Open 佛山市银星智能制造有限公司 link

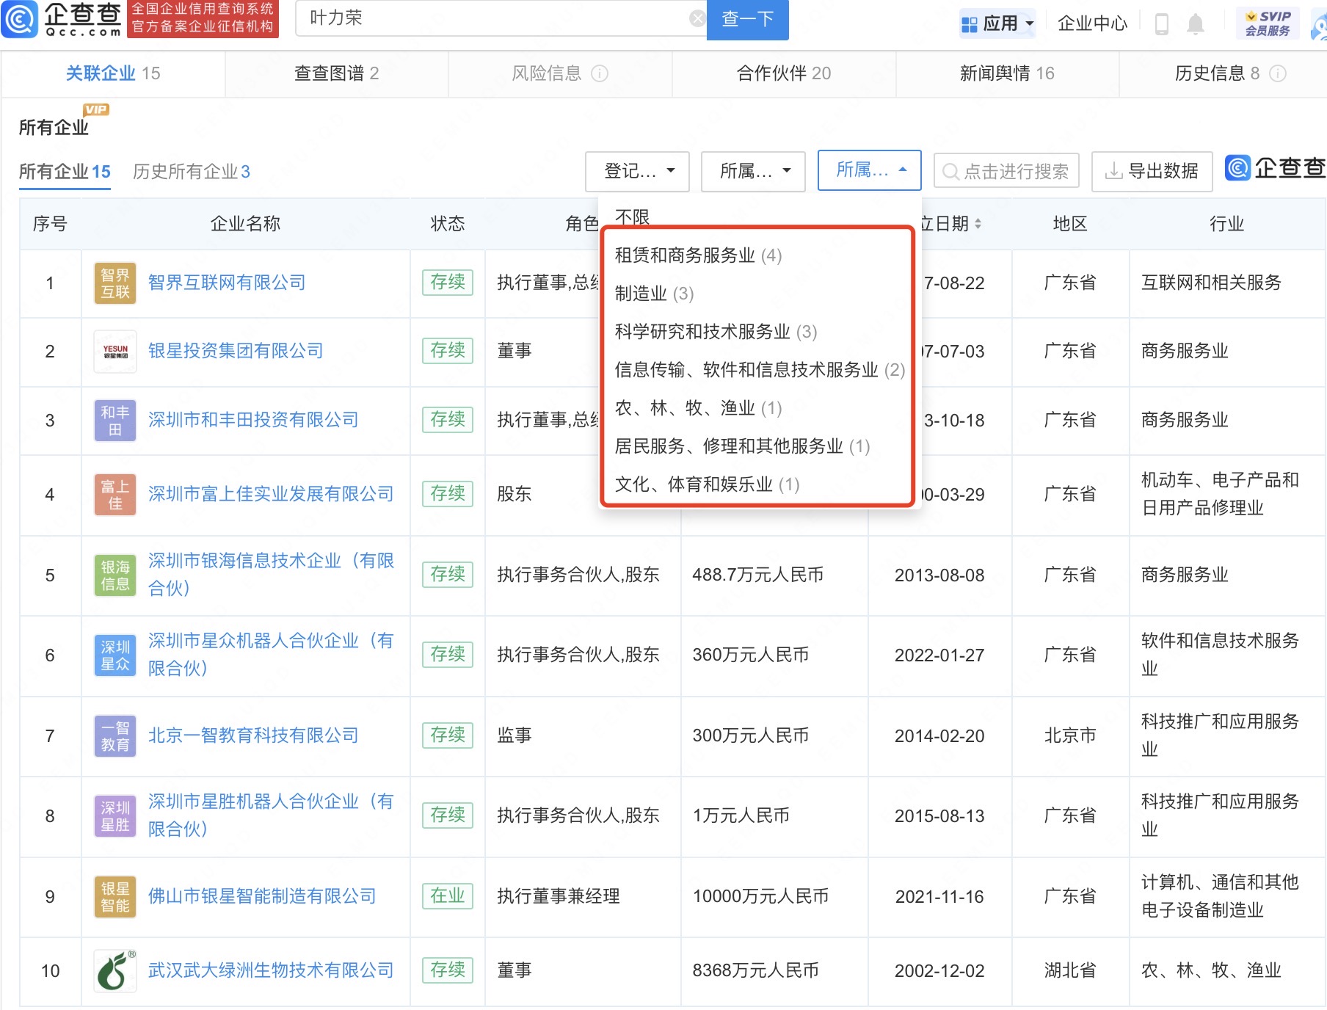(262, 896)
